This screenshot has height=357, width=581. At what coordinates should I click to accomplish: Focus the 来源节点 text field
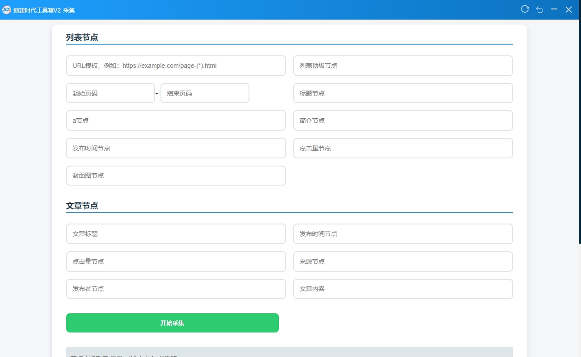[x=403, y=261]
